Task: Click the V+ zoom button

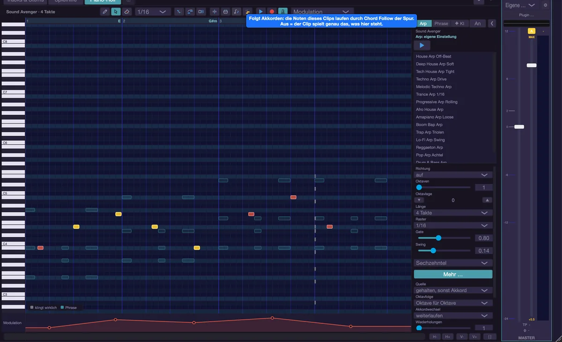Action: point(475,336)
